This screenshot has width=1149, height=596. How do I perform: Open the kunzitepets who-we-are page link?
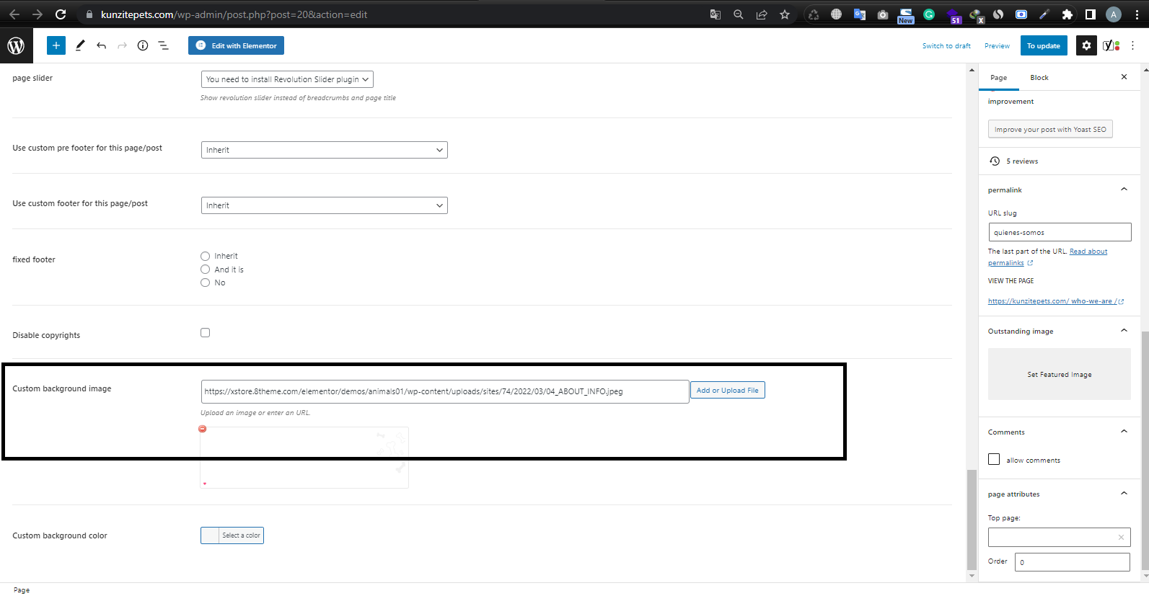[1056, 301]
